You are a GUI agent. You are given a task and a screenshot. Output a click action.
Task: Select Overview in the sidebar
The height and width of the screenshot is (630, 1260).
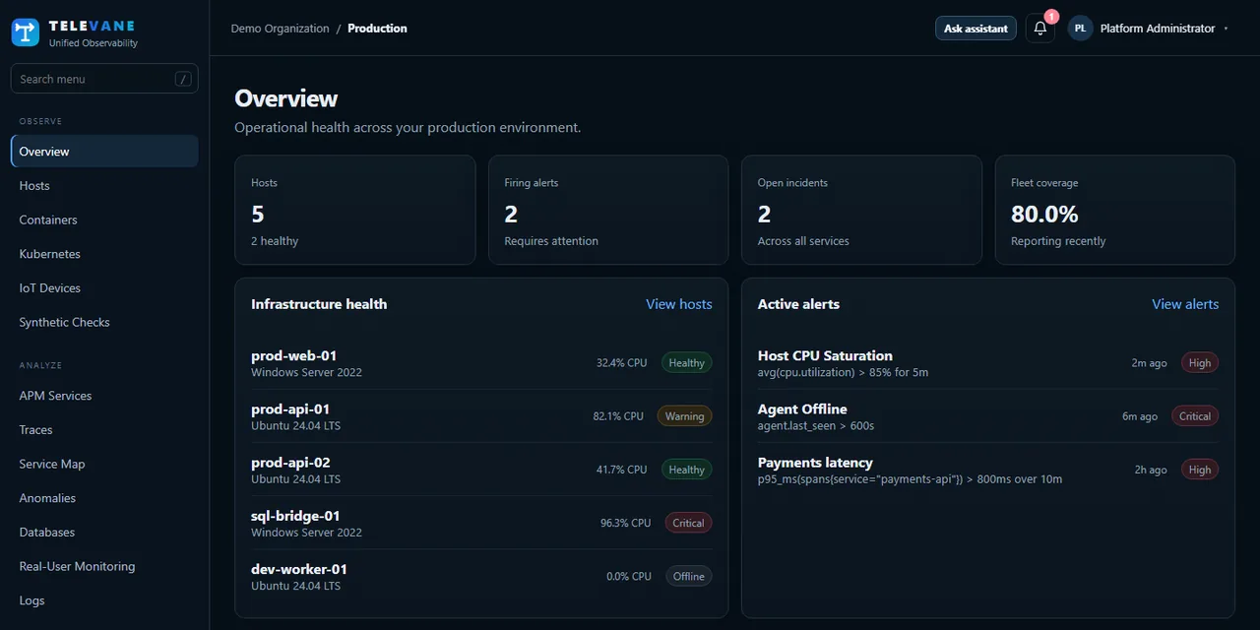point(104,152)
